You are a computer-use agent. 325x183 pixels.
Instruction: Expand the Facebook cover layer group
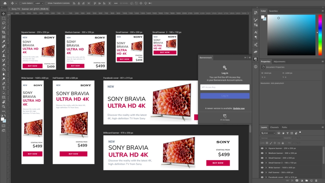tap(266, 177)
